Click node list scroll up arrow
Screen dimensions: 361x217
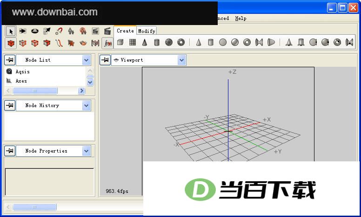coord(90,70)
